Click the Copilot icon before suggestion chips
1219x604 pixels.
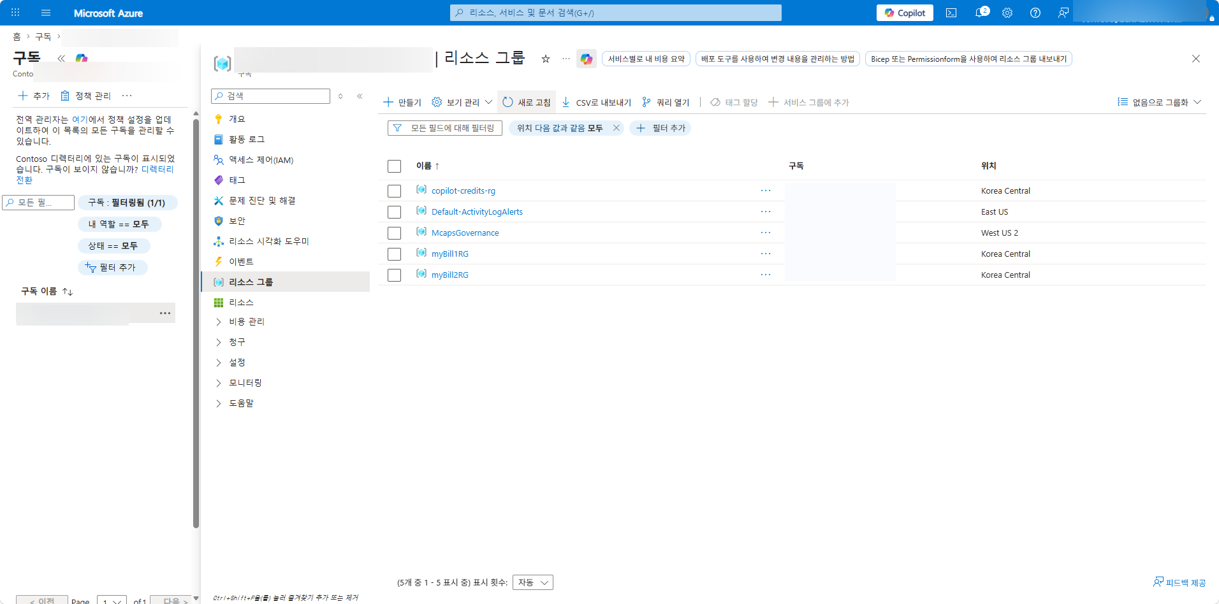coord(587,59)
